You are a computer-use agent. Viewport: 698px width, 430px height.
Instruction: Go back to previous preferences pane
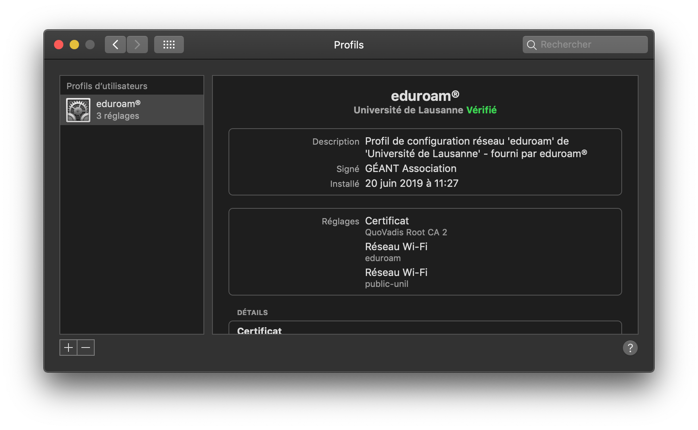click(x=115, y=45)
